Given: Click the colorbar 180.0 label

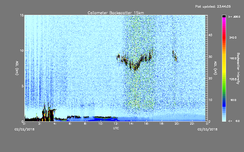Looking at the screenshot, I should tap(233, 58).
